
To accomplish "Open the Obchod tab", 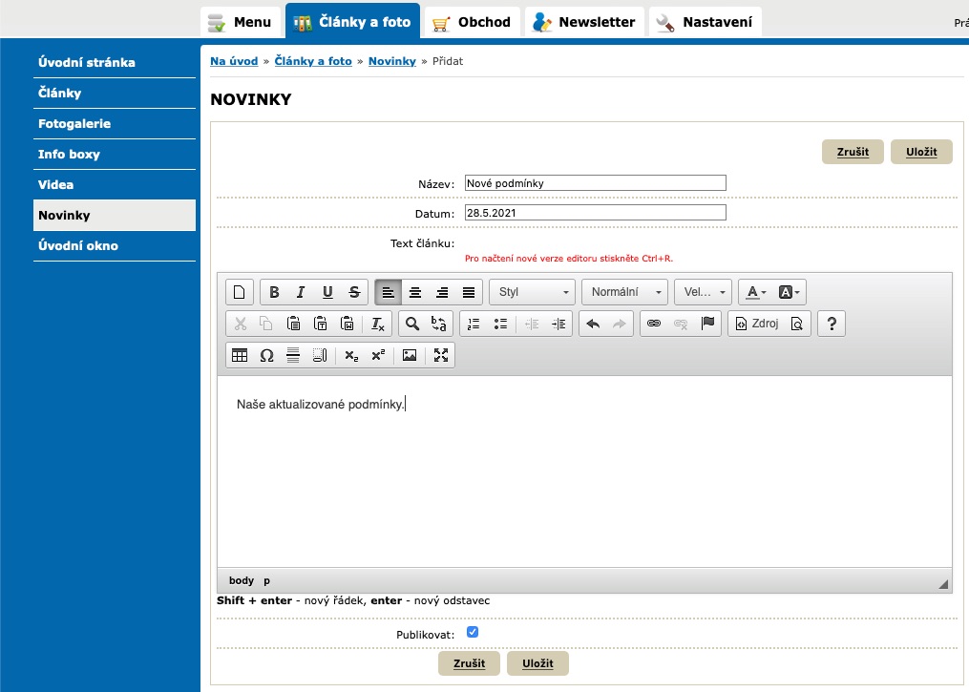I will (x=473, y=22).
